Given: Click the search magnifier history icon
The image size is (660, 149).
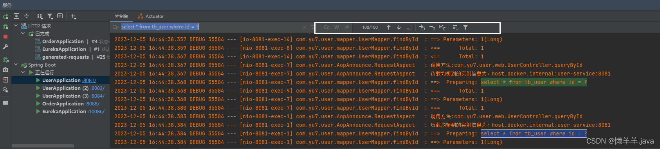Looking at the screenshot, I should tap(115, 27).
